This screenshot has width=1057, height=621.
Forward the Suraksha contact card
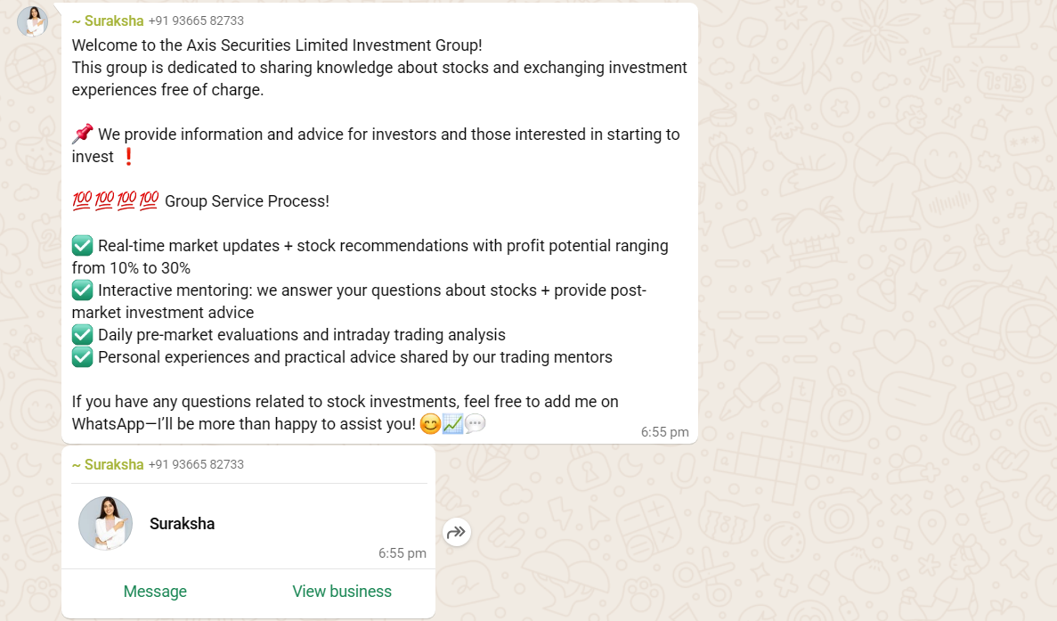pos(457,533)
